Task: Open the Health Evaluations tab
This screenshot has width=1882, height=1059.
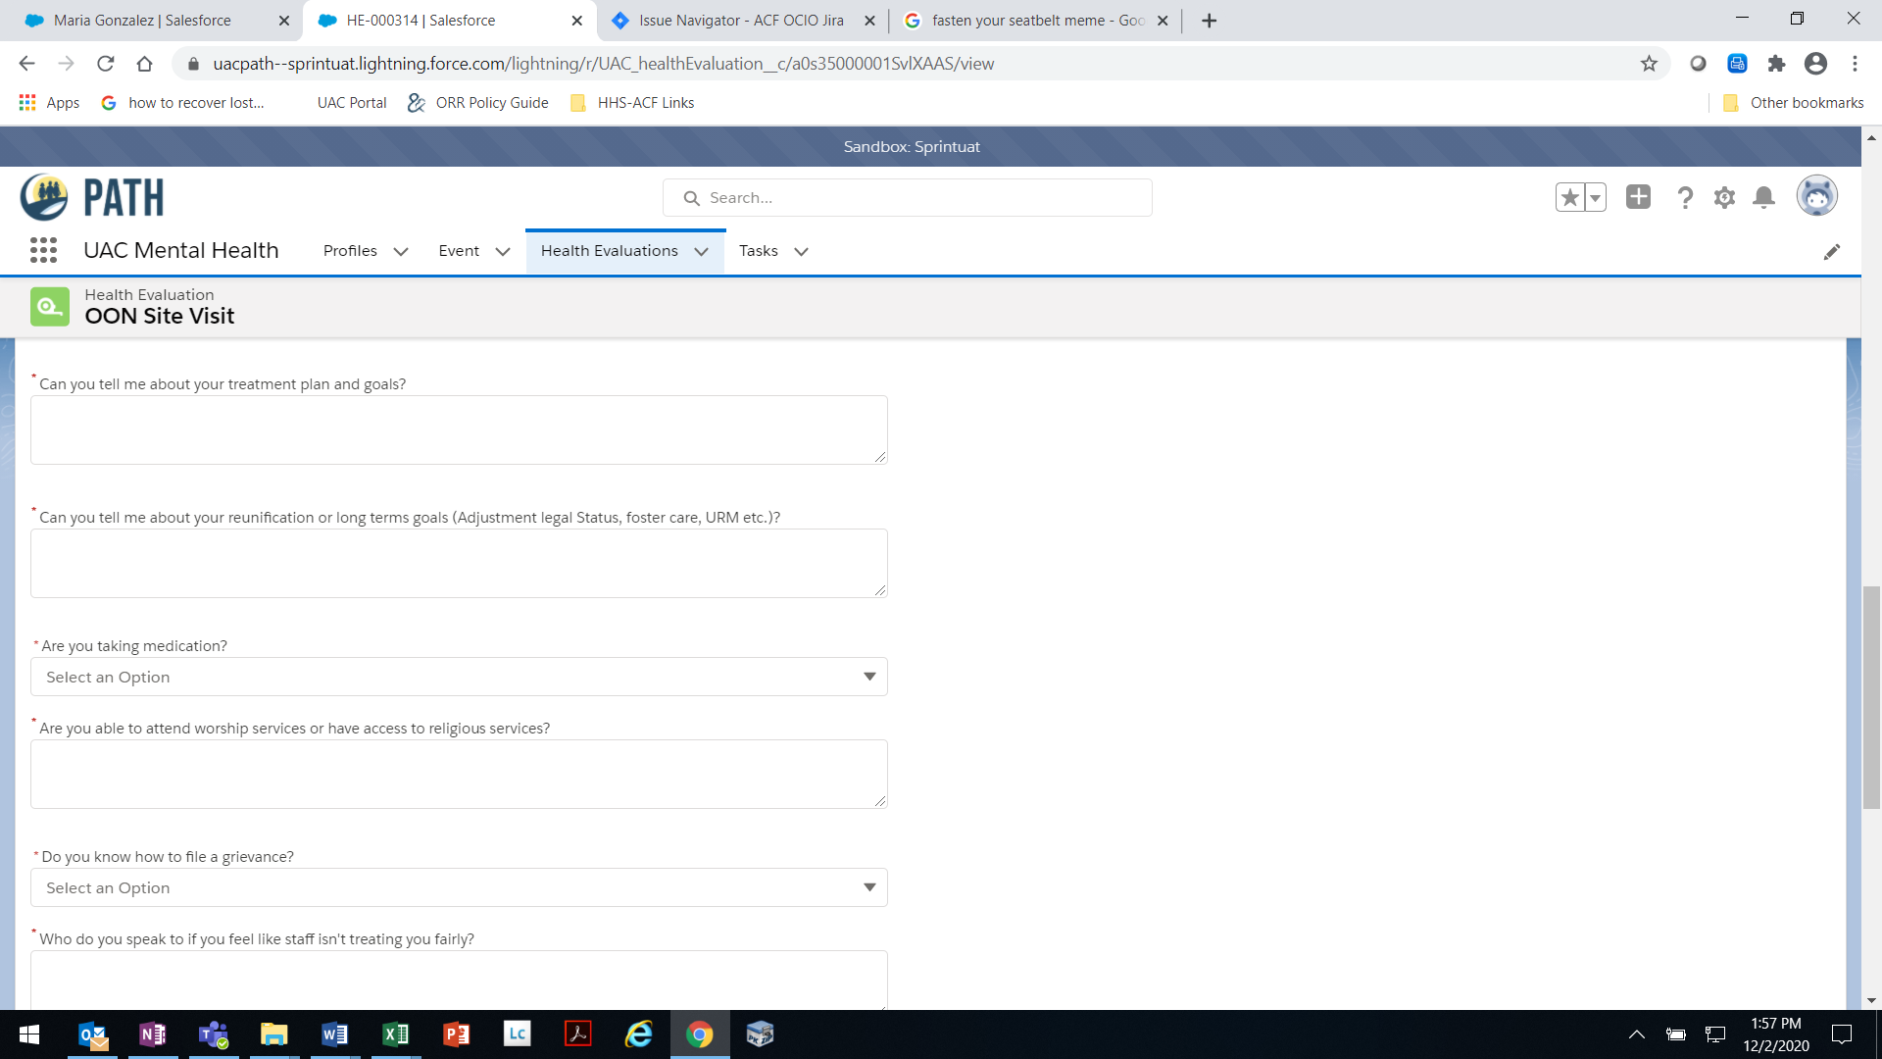Action: pos(609,251)
